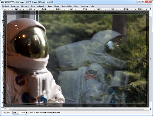Toggle the Quick Mask button at bottom-left
153x116 pixels.
coord(2,109)
